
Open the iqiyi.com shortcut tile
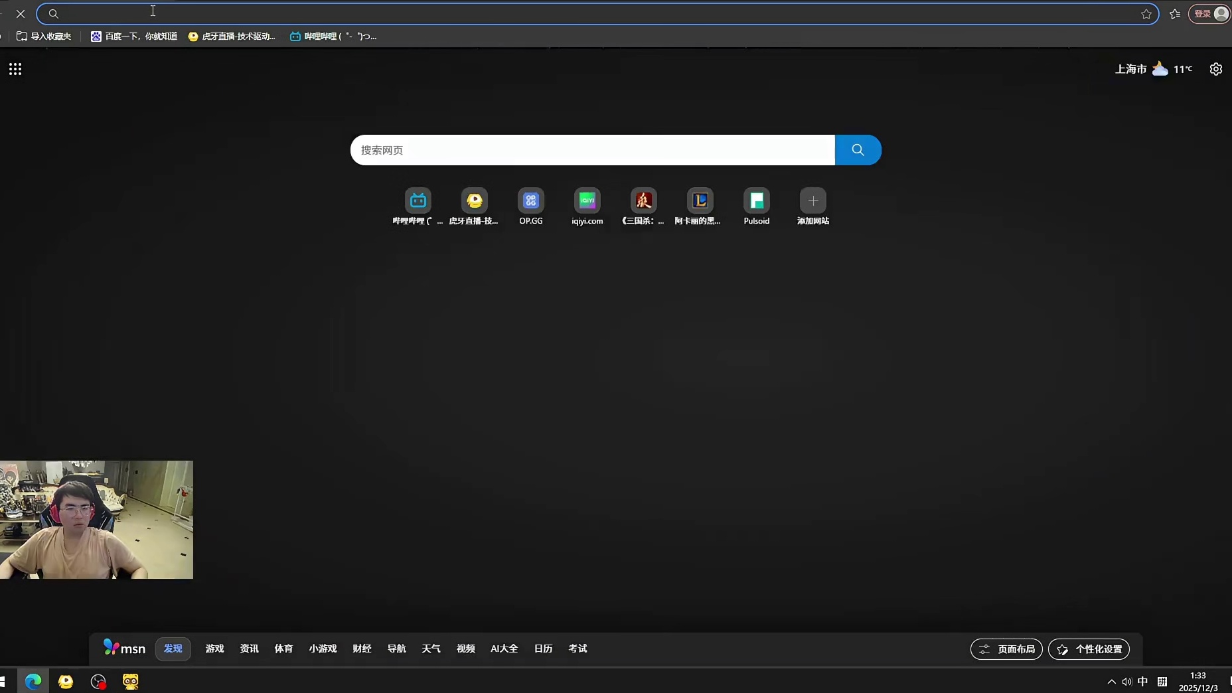[x=587, y=201]
